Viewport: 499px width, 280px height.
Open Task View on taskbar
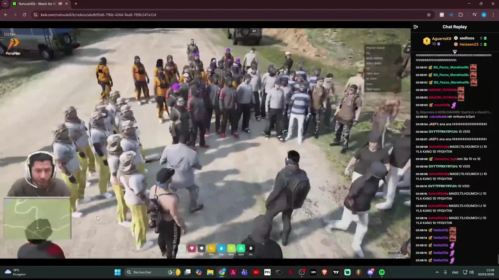[188, 272]
